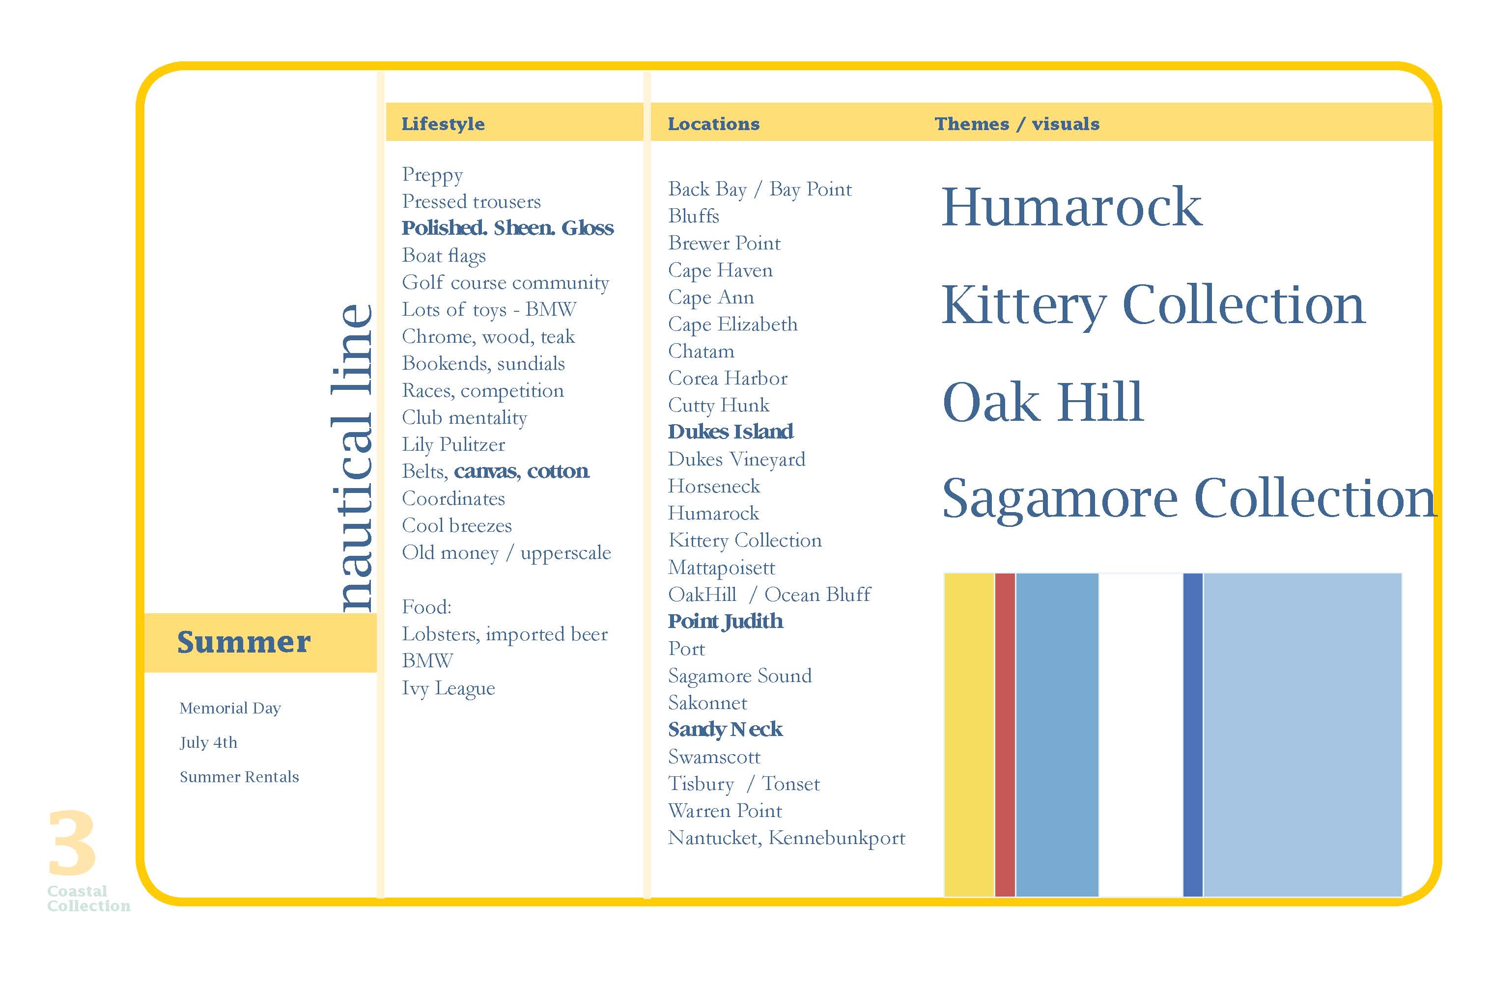1490x982 pixels.
Task: Click 'Cape Haven' location
Action: (x=721, y=271)
